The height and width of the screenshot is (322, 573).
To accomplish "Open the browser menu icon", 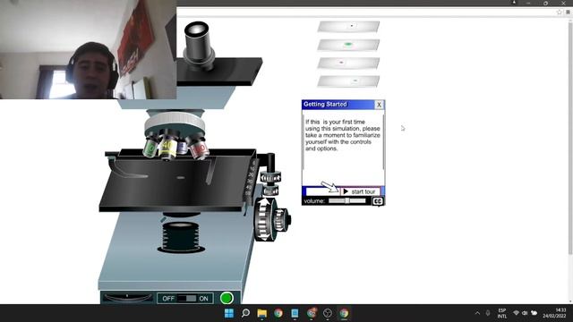I will (x=568, y=13).
